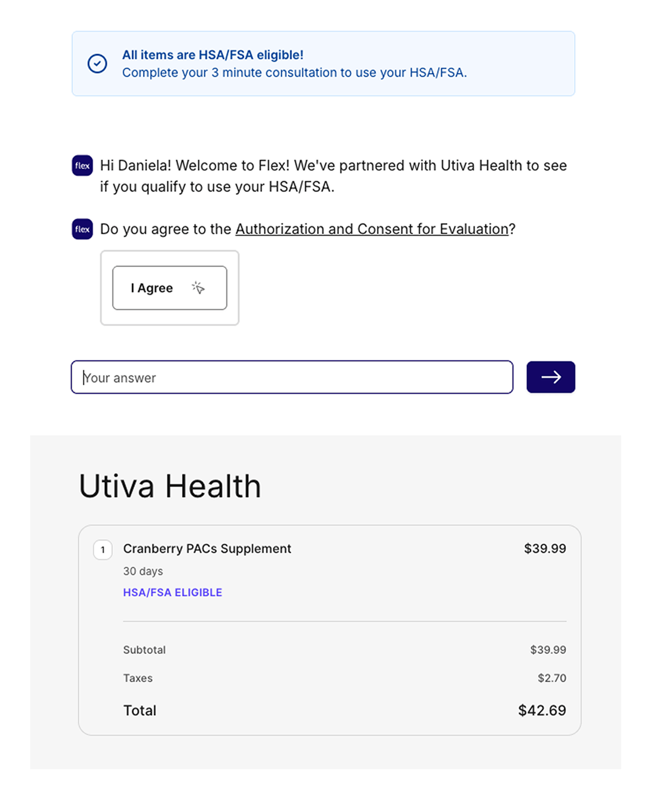The height and width of the screenshot is (793, 652).
Task: Click the Hi Daniela welcome message
Action: pos(333,176)
